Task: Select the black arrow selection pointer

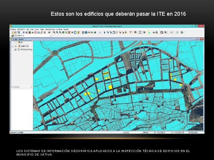Action: tap(105, 32)
